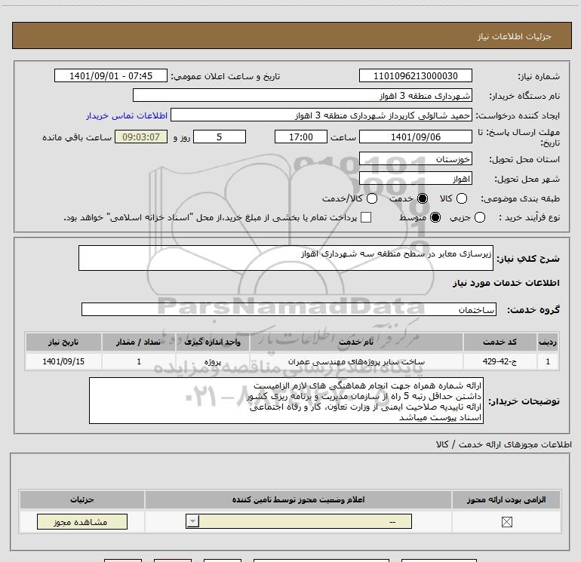Screen dimensions: 581x562
Task: Click the need date 1401/09/15 cell
Action: 63,361
